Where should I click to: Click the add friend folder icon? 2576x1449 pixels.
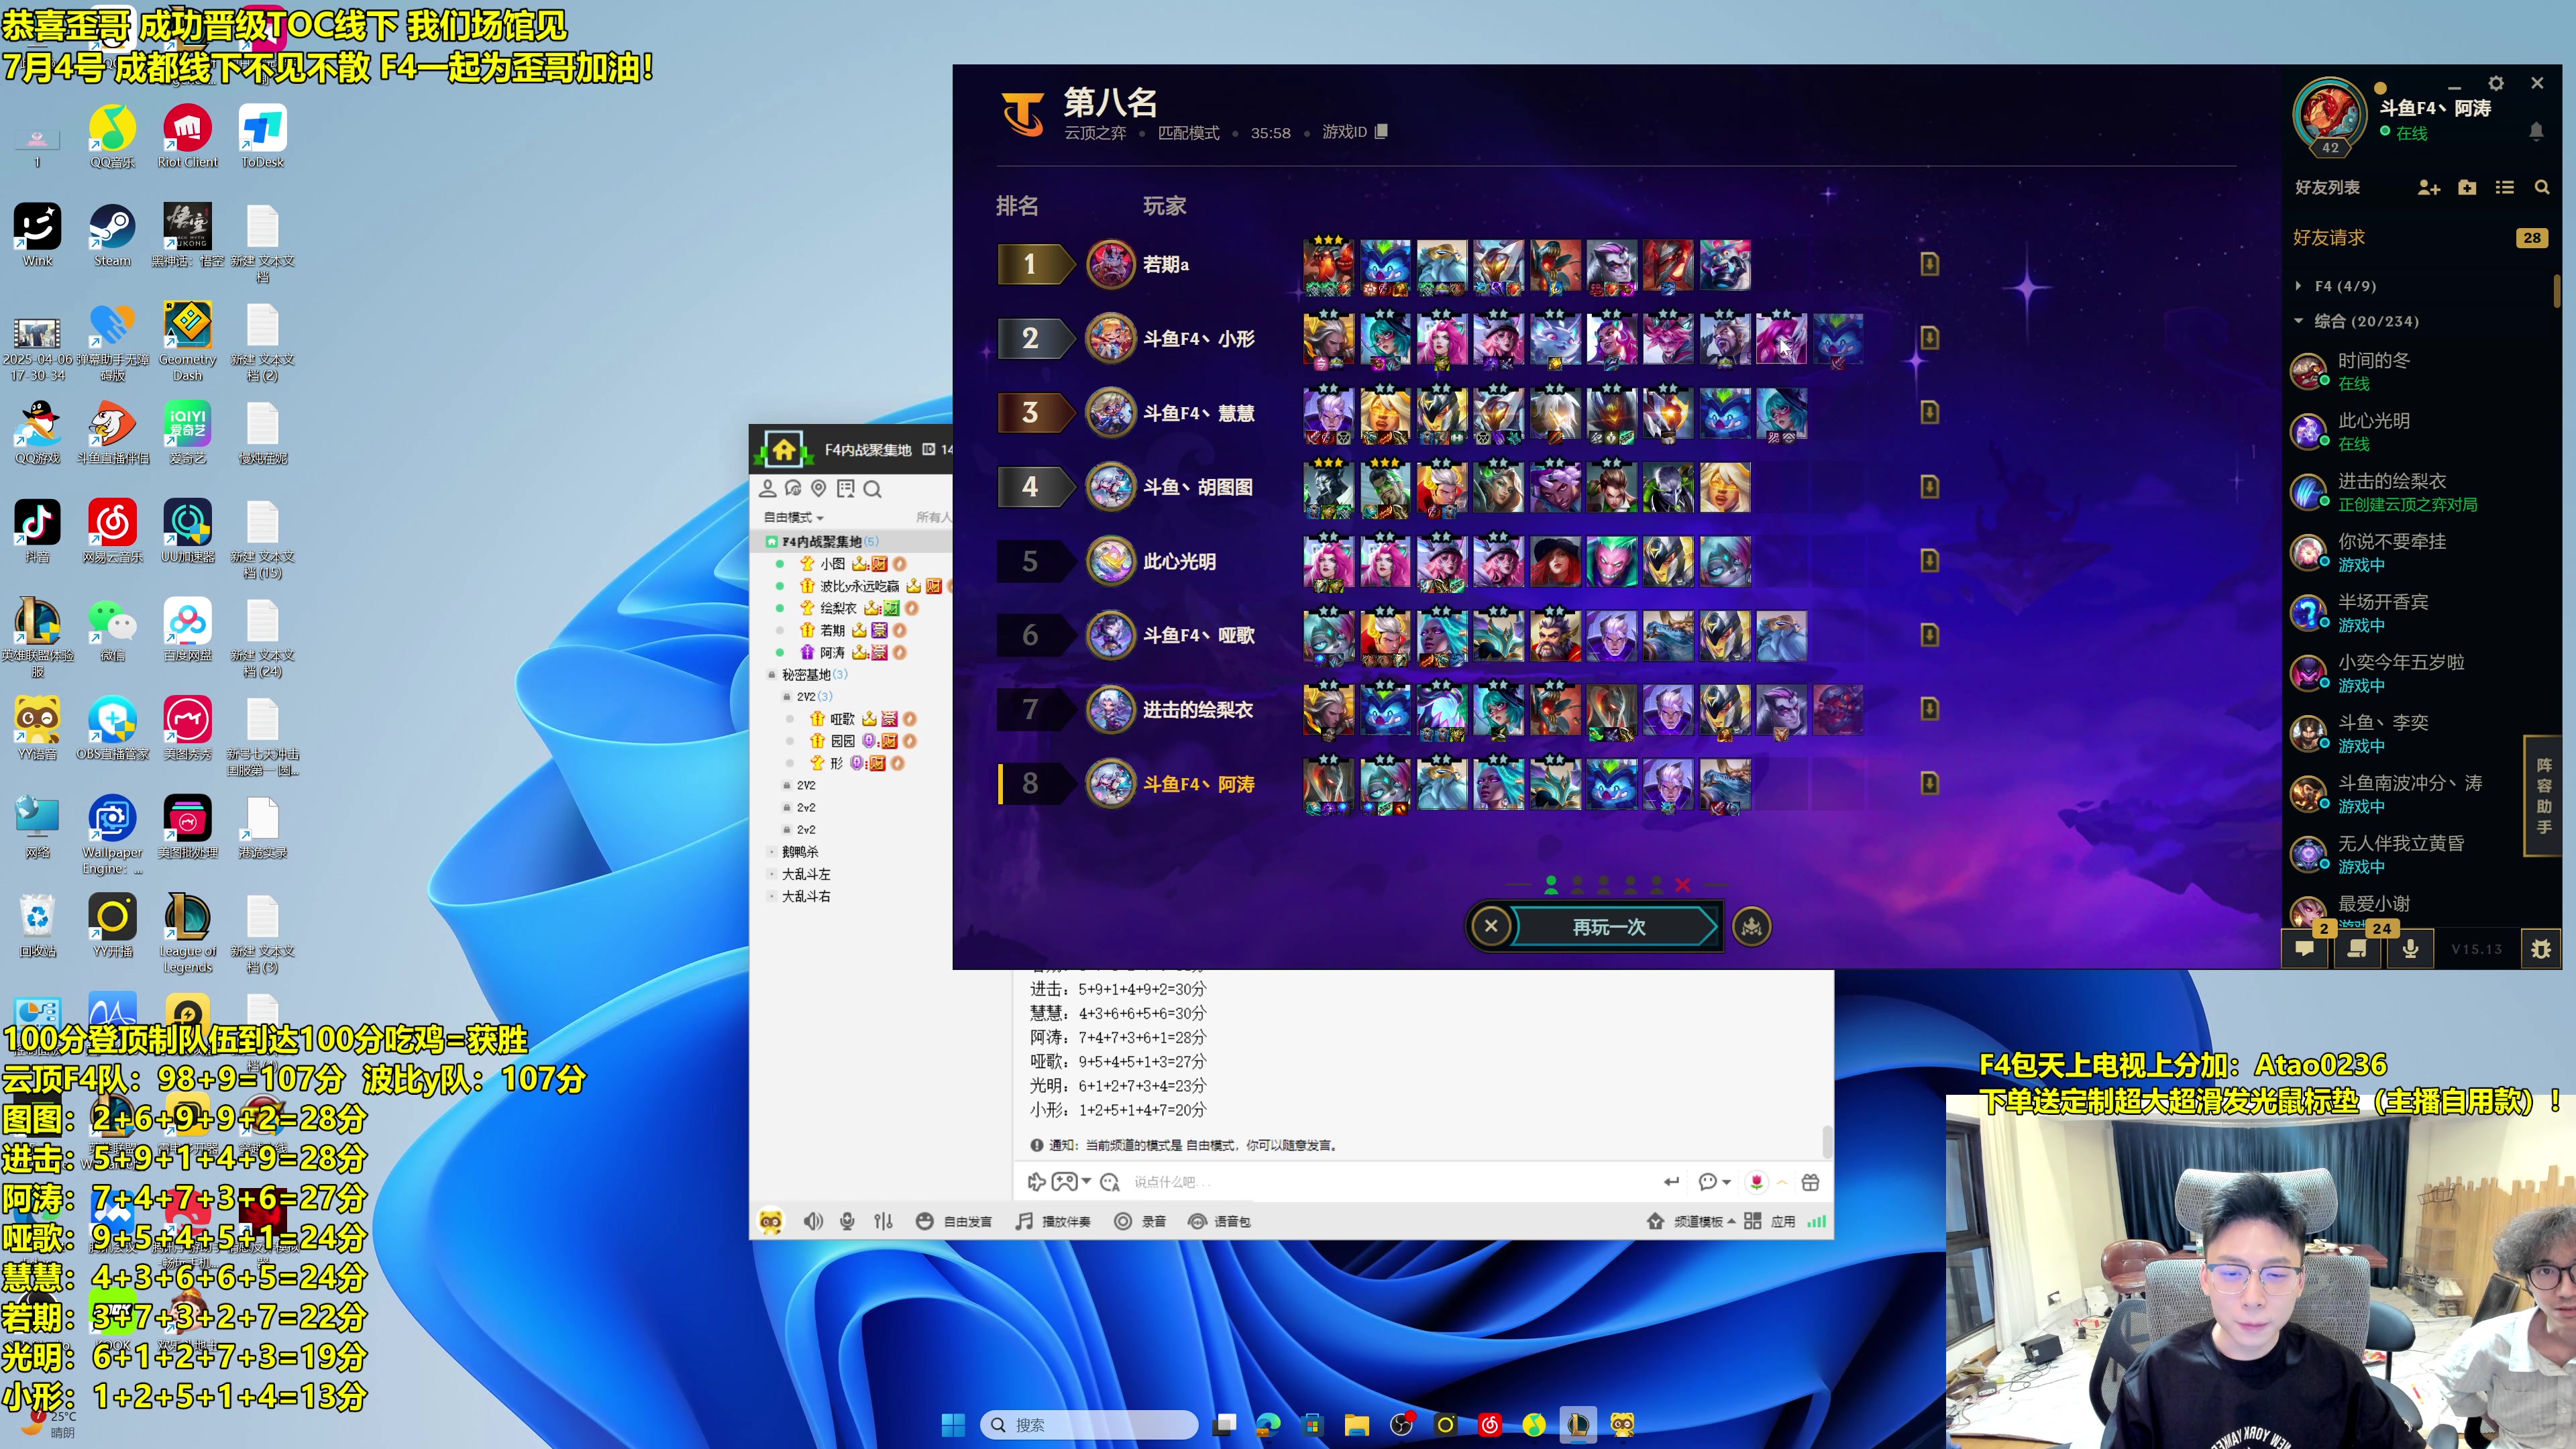(x=2466, y=187)
